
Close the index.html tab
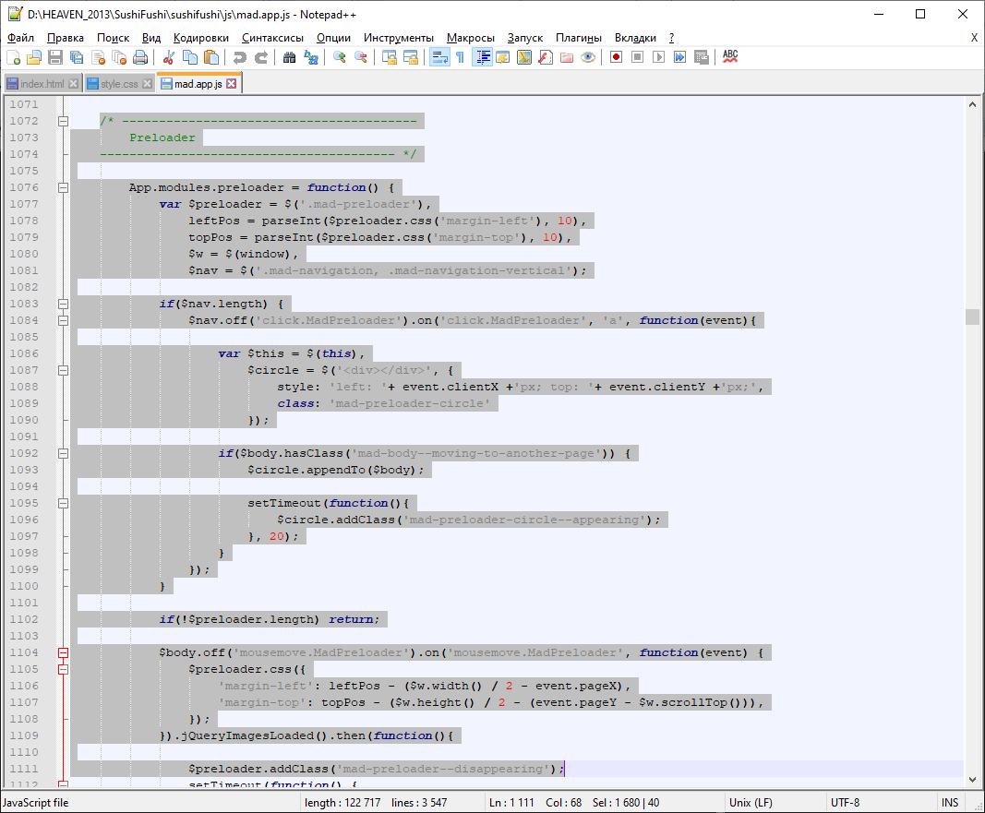(74, 84)
